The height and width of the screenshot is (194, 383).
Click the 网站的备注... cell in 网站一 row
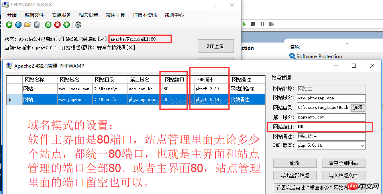point(247,89)
